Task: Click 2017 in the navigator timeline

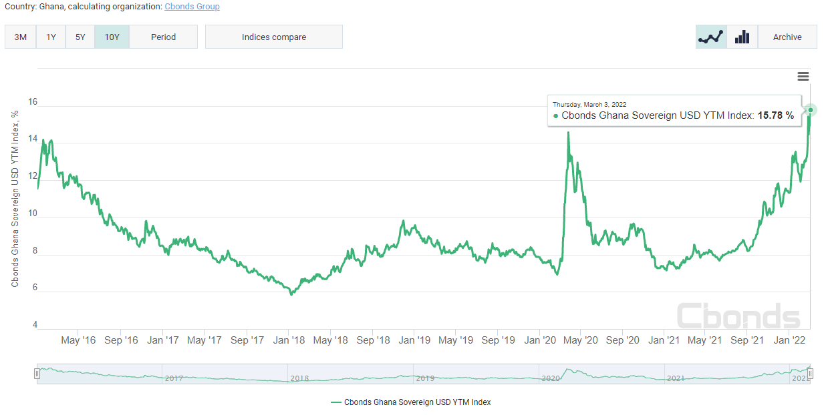Action: coord(174,378)
